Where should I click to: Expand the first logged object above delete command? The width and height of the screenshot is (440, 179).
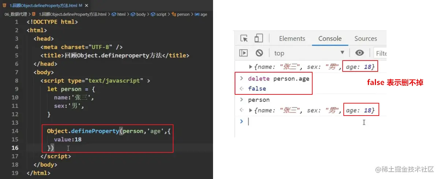(251, 67)
